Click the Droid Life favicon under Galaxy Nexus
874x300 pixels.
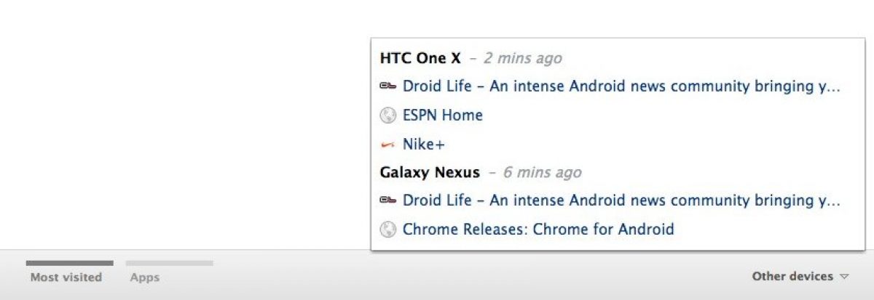coord(387,200)
